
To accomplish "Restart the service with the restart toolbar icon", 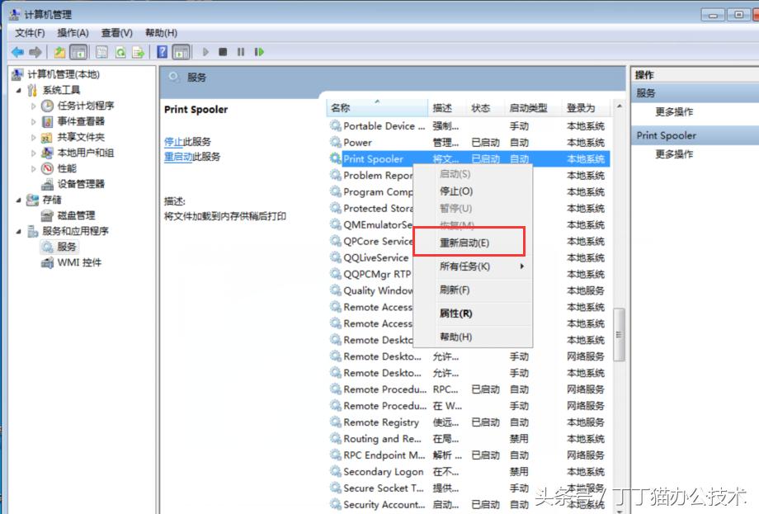I will click(258, 52).
